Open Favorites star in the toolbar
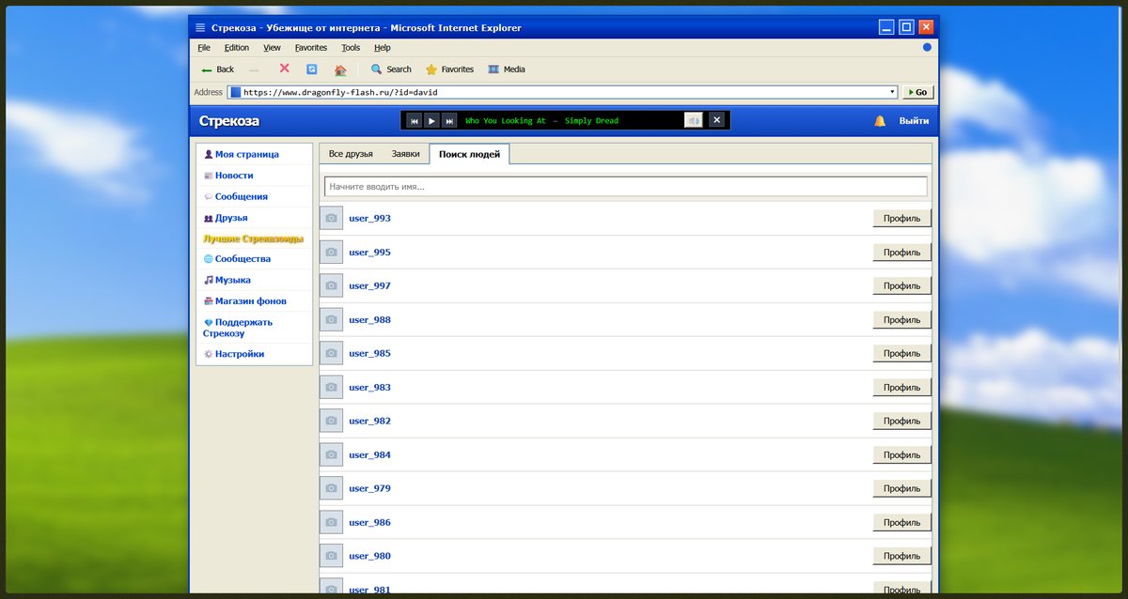1128x599 pixels. (x=449, y=69)
